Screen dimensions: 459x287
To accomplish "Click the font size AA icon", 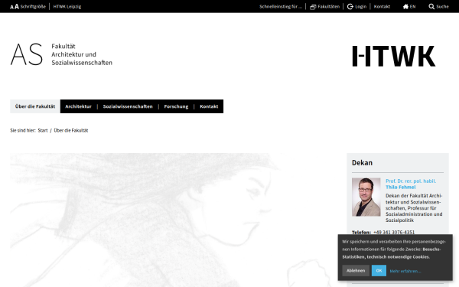I will 15,6.
